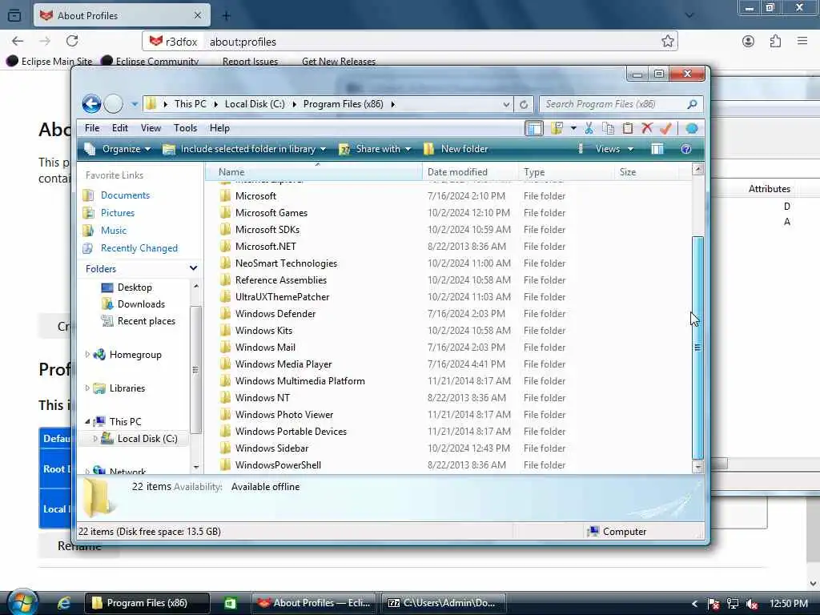Toggle the navigation pane layout icon
Image resolution: width=820 pixels, height=615 pixels.
pyautogui.click(x=534, y=128)
